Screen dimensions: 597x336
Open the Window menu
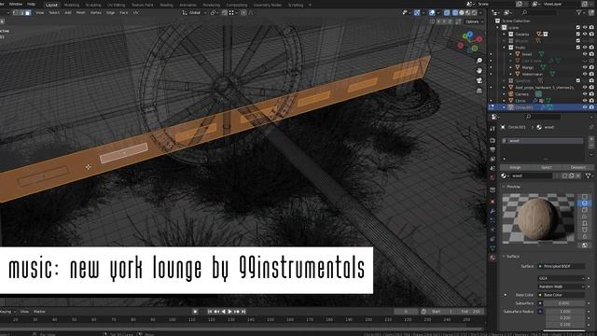[x=16, y=4]
